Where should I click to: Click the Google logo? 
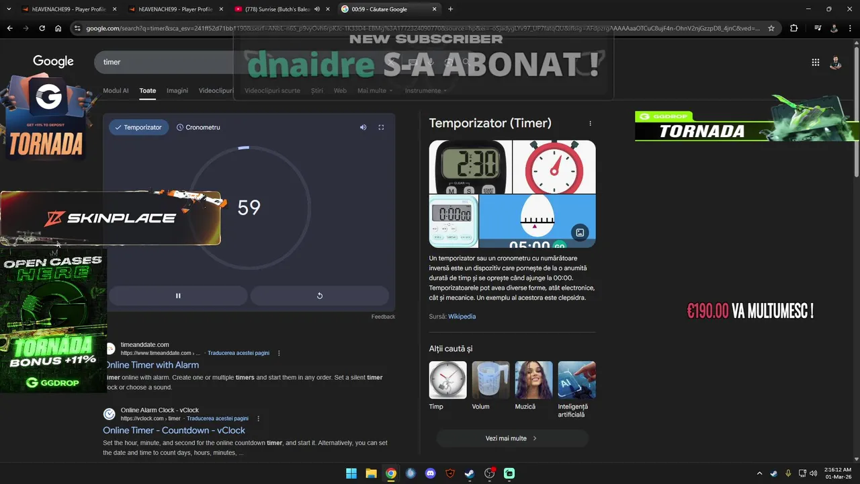(x=53, y=62)
